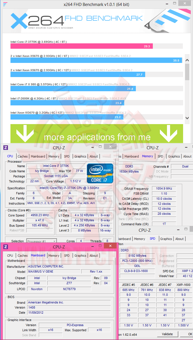Click the DRAM Frequency 1054.9 MHz value
The image size is (193, 340).
click(164, 188)
